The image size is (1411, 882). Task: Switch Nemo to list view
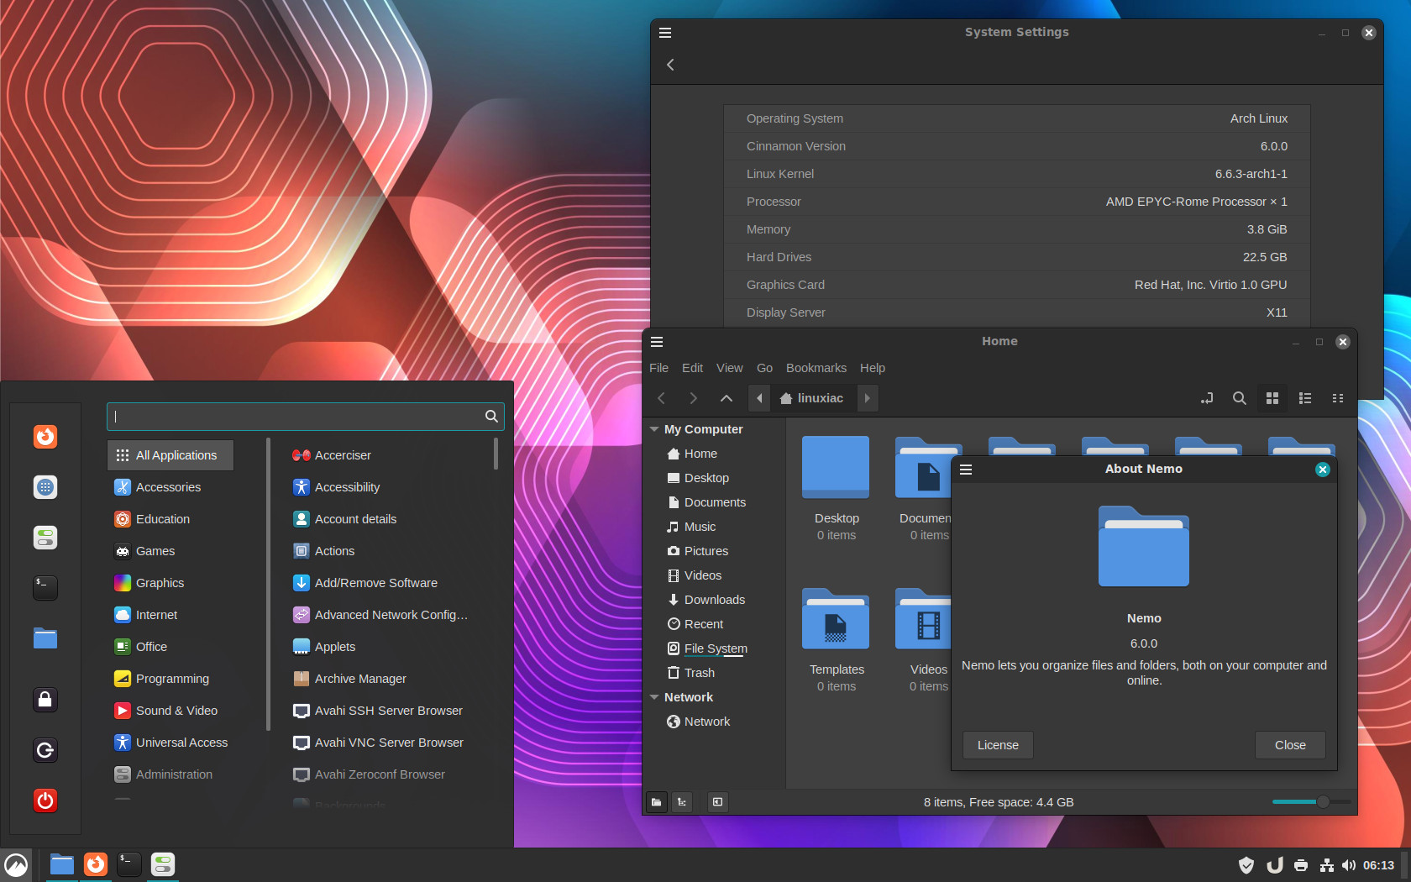(x=1305, y=398)
